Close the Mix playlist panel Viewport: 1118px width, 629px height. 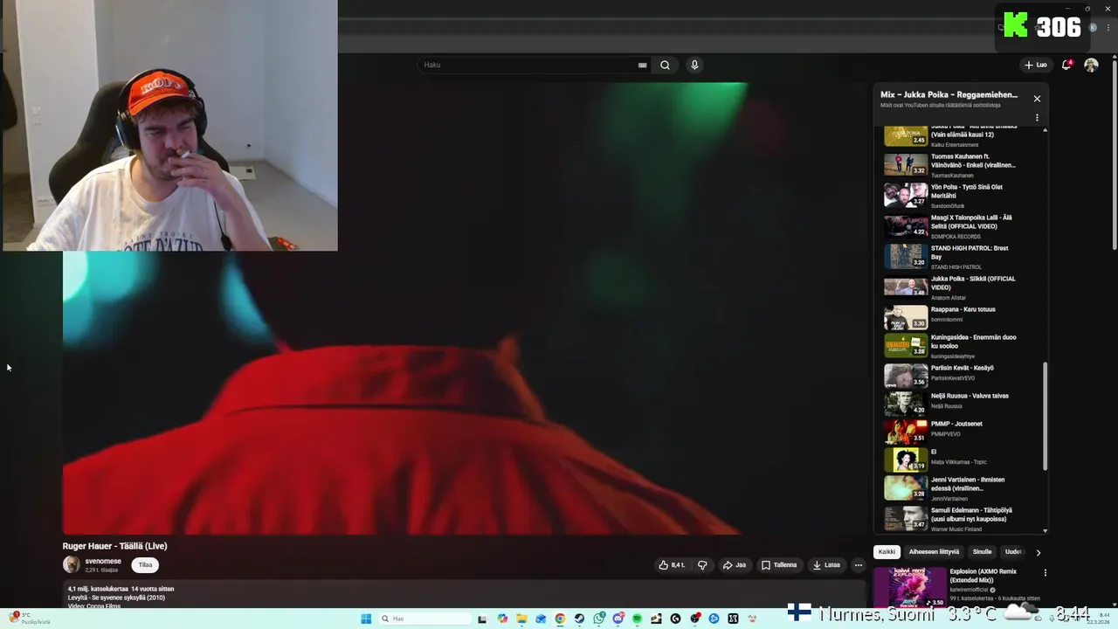click(x=1037, y=99)
